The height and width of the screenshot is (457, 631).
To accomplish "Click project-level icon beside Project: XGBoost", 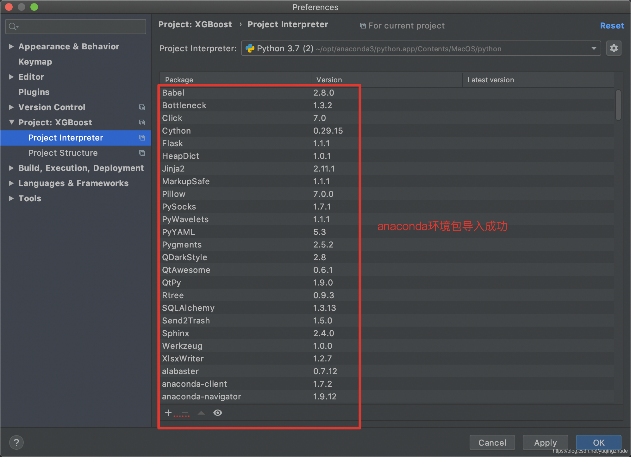I will point(142,122).
